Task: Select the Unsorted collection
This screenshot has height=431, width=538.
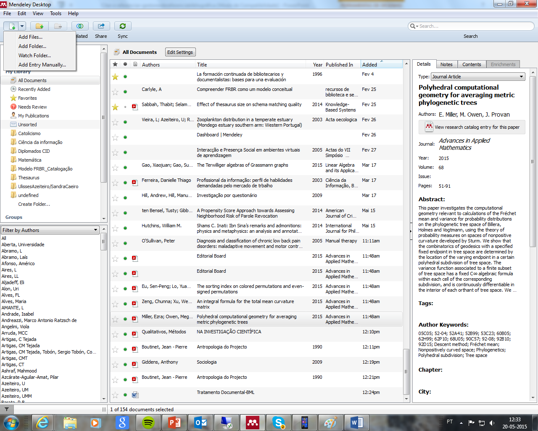Action: (27, 125)
